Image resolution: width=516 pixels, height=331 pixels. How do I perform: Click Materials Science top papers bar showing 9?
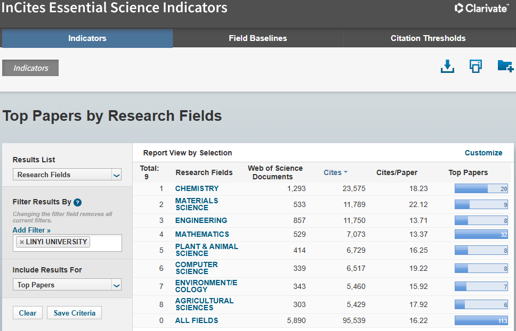[x=481, y=204]
